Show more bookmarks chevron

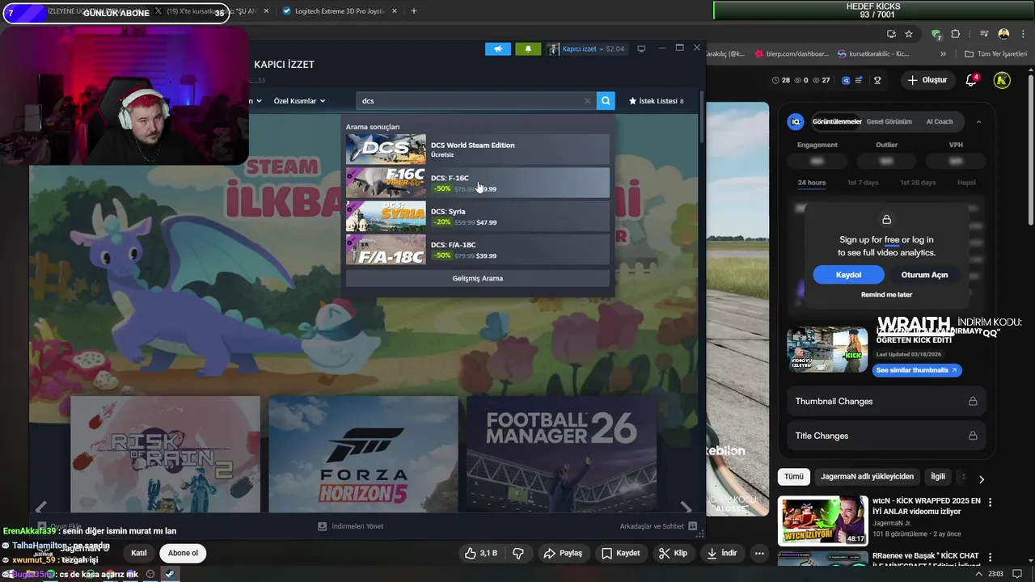point(943,54)
